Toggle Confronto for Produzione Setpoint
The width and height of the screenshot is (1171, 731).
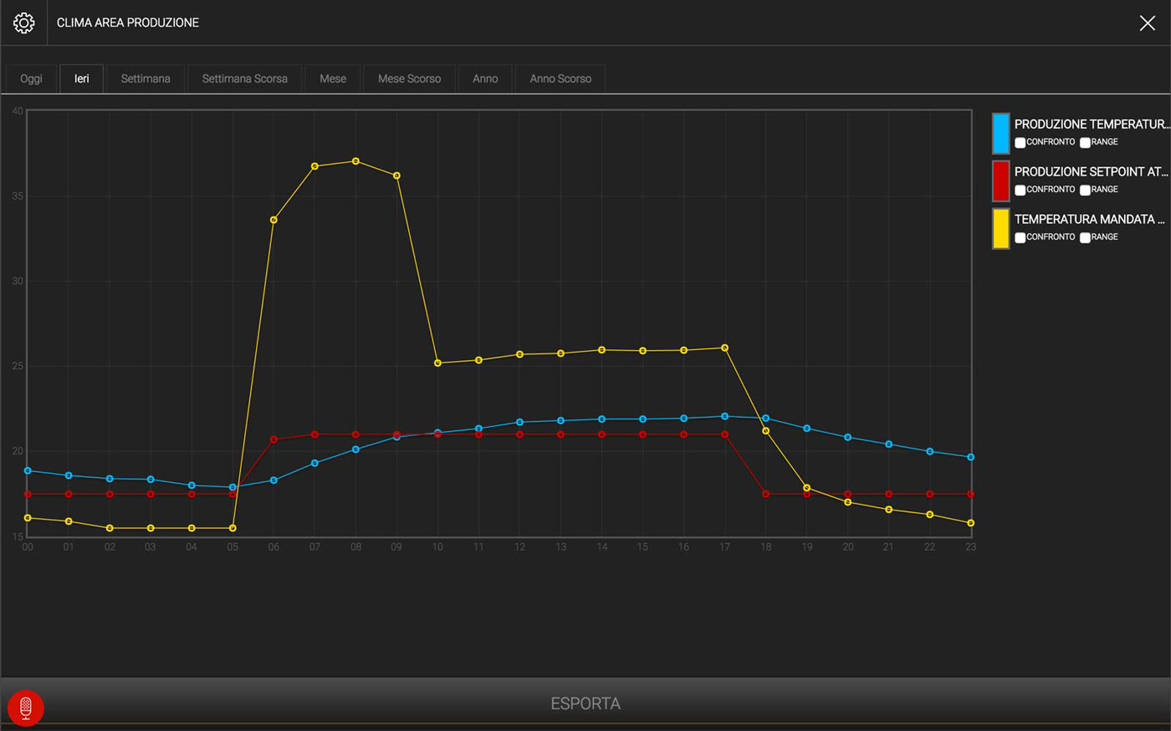pos(1020,190)
